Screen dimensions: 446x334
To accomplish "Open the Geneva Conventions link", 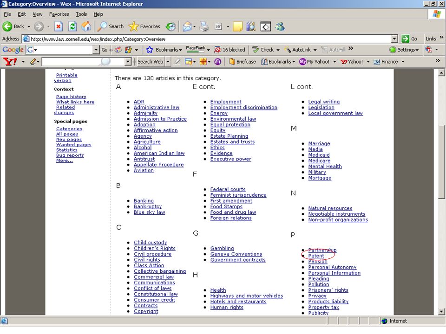I will point(236,254).
